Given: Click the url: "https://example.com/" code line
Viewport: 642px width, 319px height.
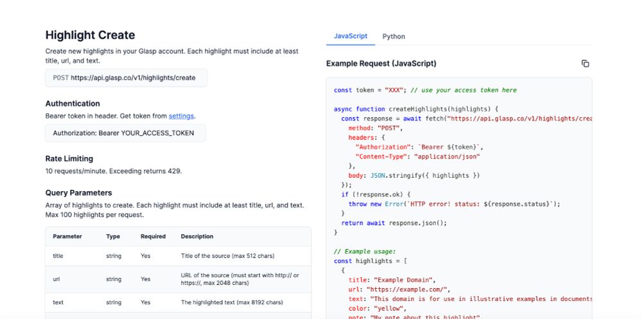Looking at the screenshot, I should [399, 289].
